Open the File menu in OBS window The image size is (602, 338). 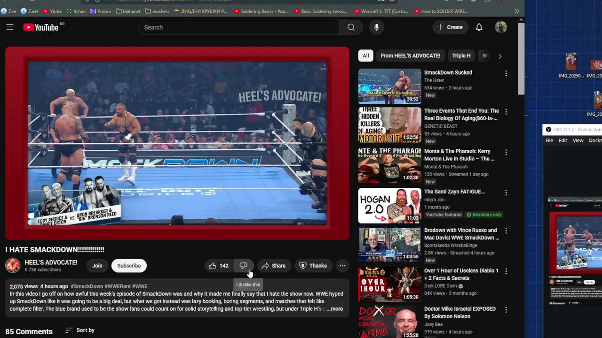(x=549, y=140)
